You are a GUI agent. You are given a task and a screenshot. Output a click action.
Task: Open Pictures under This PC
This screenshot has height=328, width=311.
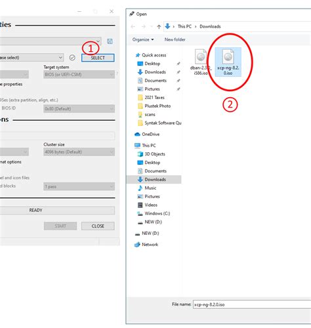[x=152, y=196]
